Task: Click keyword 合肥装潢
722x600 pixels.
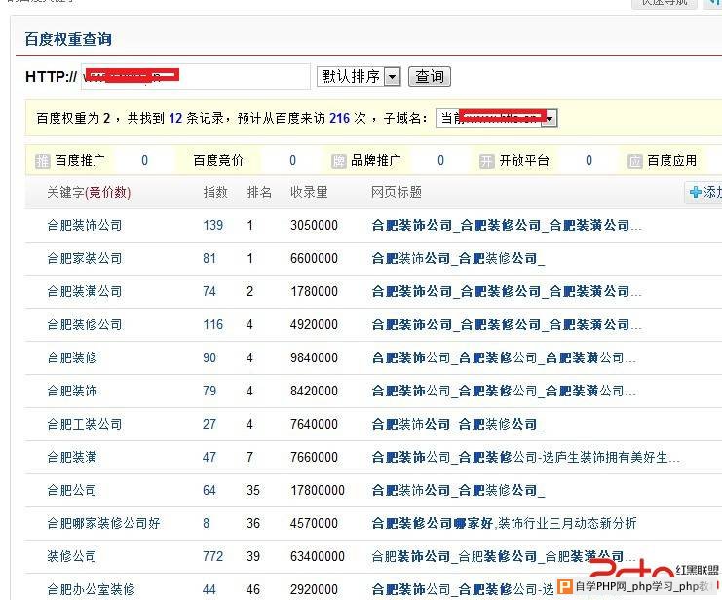Action: 72,457
